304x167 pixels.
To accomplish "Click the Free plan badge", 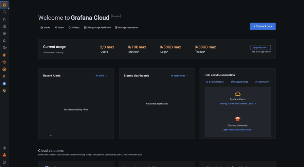I will click(116, 16).
